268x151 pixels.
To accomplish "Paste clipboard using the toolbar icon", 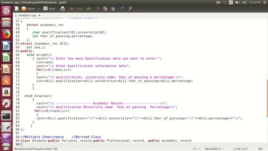I will tap(113, 8).
